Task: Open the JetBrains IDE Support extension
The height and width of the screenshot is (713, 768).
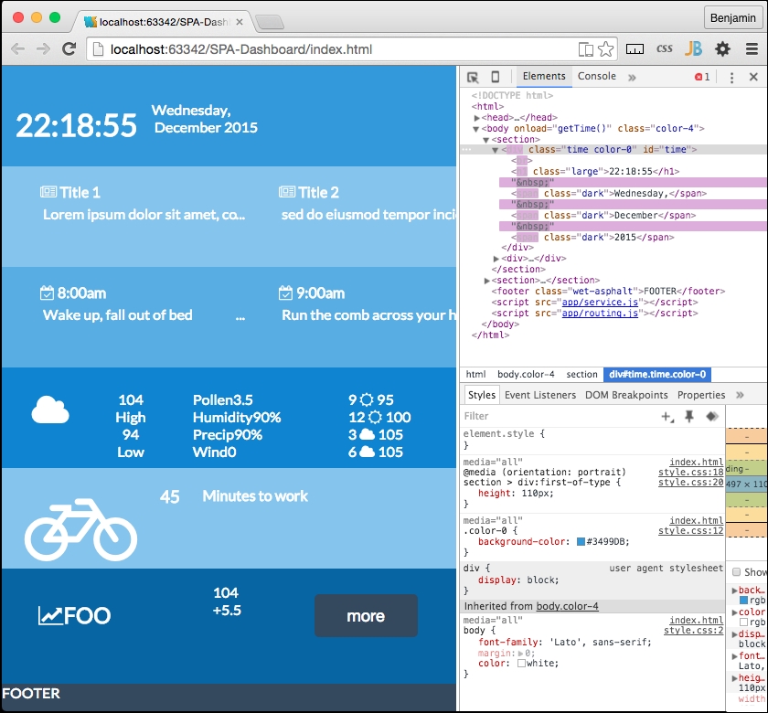Action: pos(693,49)
